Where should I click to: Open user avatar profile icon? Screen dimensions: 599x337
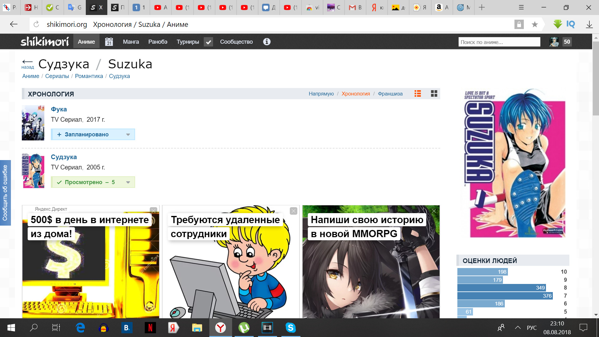(554, 42)
